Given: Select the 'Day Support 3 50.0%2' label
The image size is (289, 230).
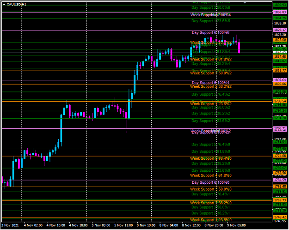Looking at the screenshot, I should [x=211, y=107].
